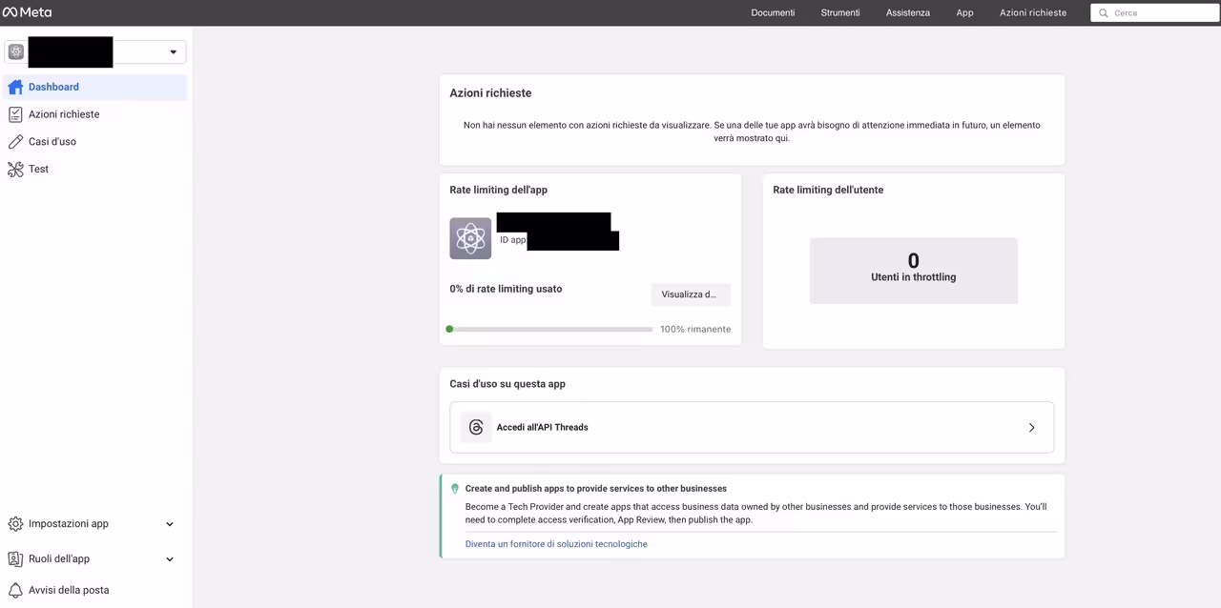The width and height of the screenshot is (1221, 608).
Task: Click the Utenti in throttling counter box
Action: pyautogui.click(x=914, y=271)
